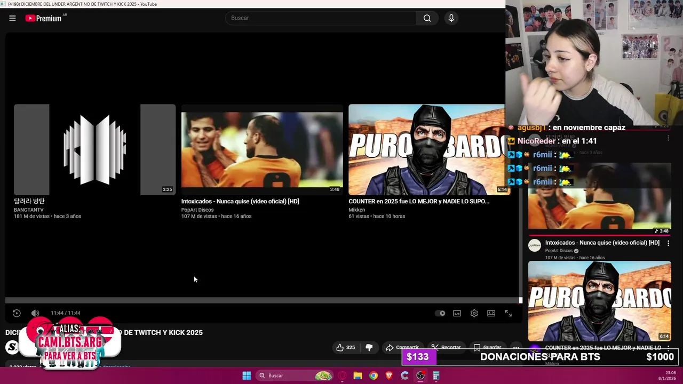Screen dimensions: 683x384
Task: Save the video with Guardar
Action: (x=488, y=347)
